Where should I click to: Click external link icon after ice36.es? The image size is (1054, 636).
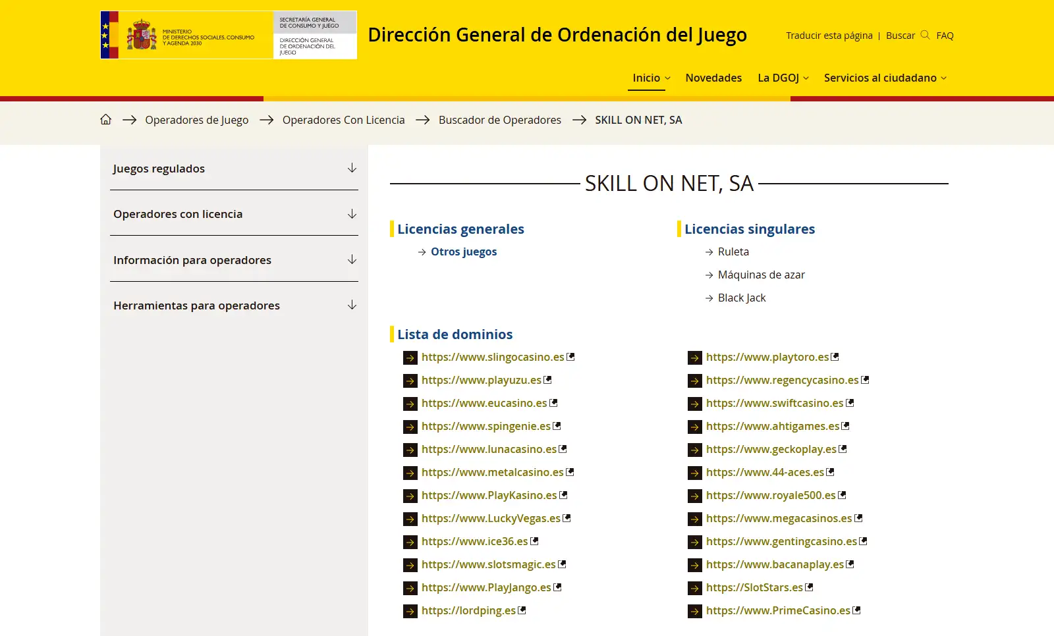coord(534,541)
